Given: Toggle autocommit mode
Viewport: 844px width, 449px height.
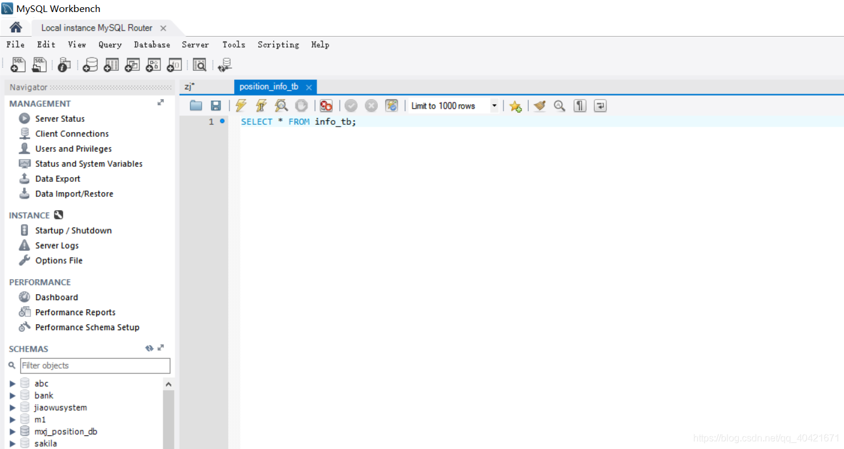Looking at the screenshot, I should [x=392, y=106].
